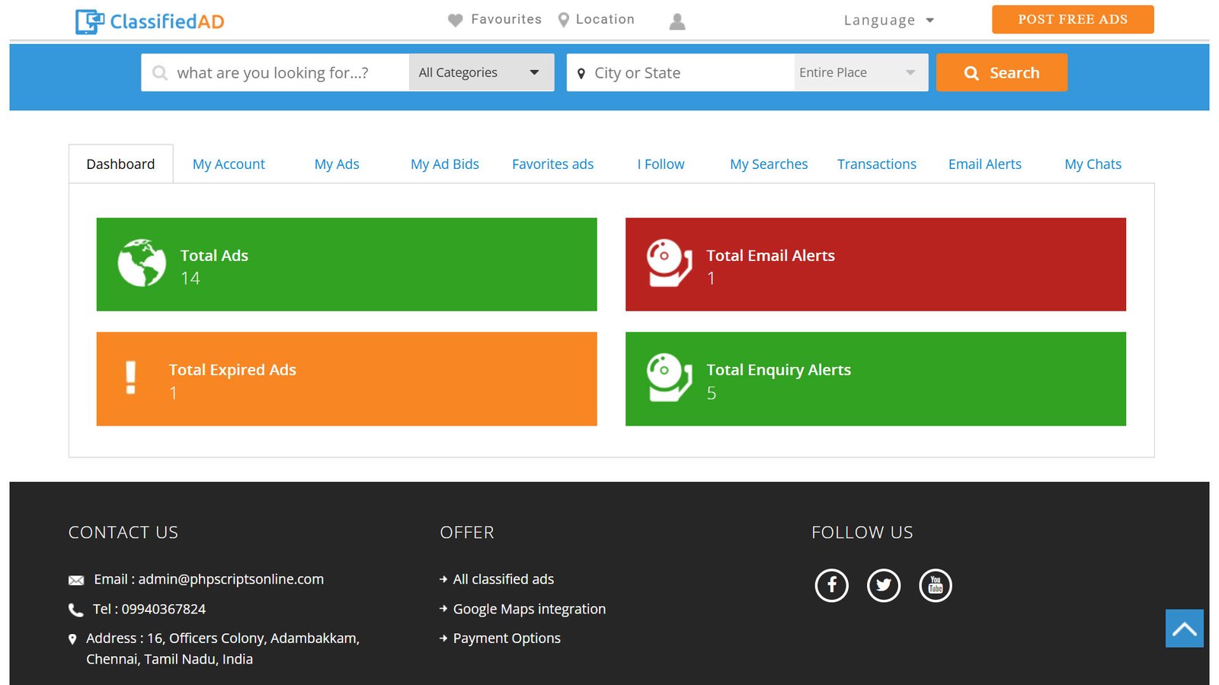This screenshot has width=1219, height=685.
Task: Open the All Categories dropdown
Action: (482, 72)
